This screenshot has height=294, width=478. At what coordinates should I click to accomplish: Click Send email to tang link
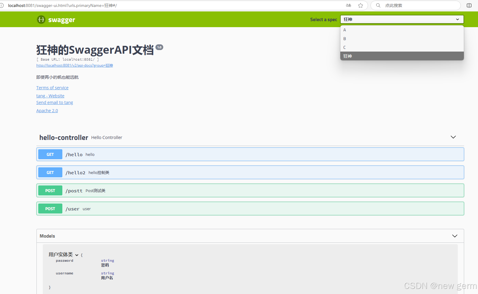[x=55, y=103]
